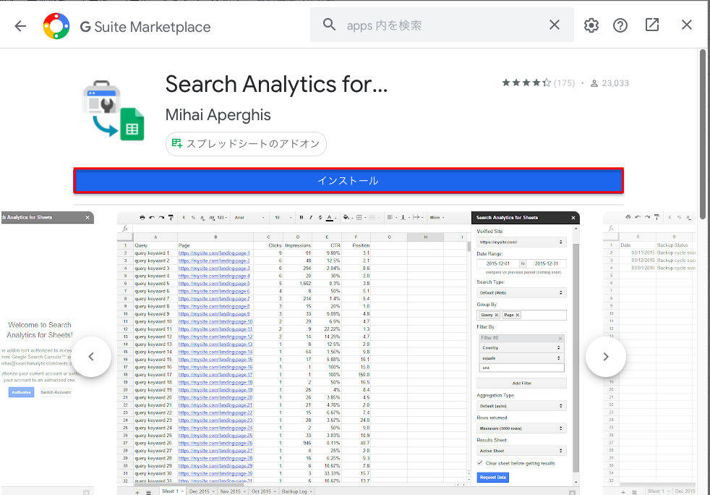Click the right Backup Status screenshot thumbnail

(x=649, y=353)
